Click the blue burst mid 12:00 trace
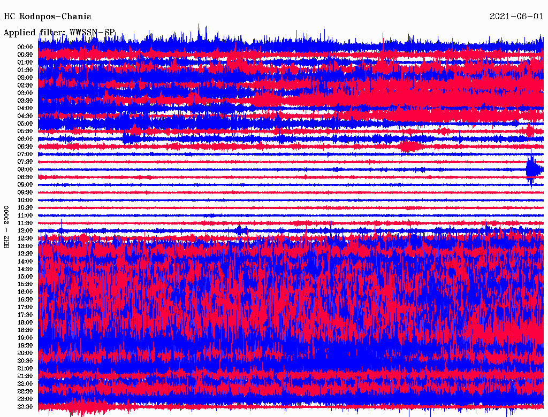 tap(242, 230)
